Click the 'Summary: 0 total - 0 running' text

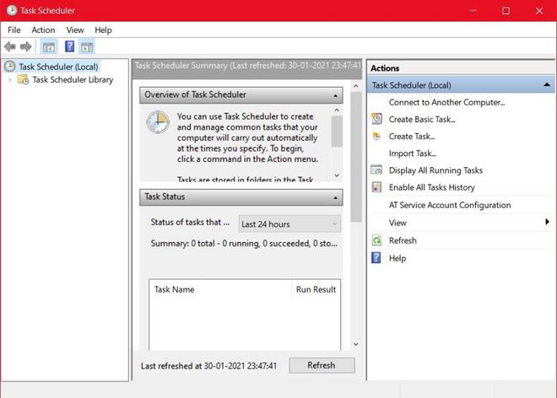[244, 243]
